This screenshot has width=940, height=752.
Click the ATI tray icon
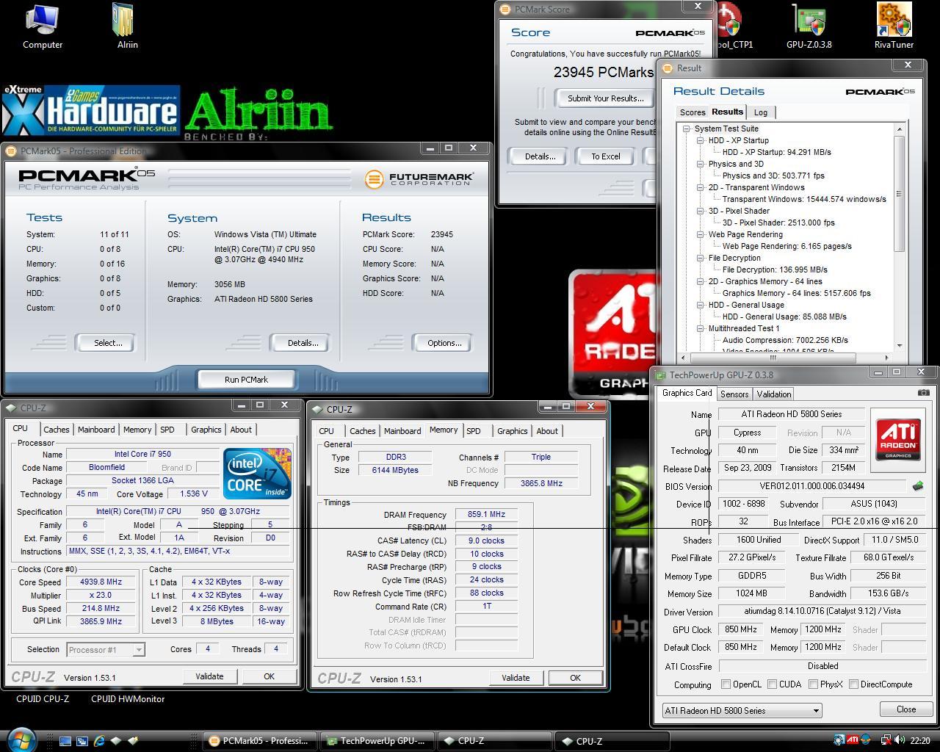(x=853, y=740)
